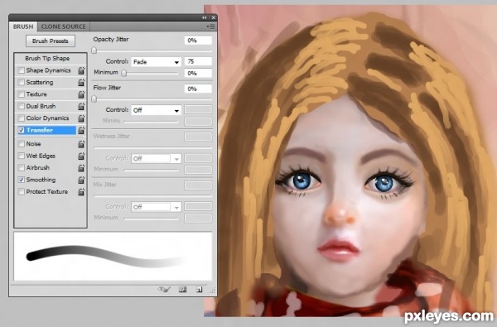497x327 pixels.
Task: Enable the Scattering checkbox
Action: [x=22, y=83]
